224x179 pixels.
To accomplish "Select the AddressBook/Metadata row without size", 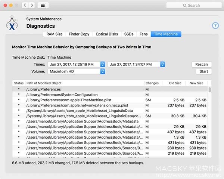I will pos(110,121).
